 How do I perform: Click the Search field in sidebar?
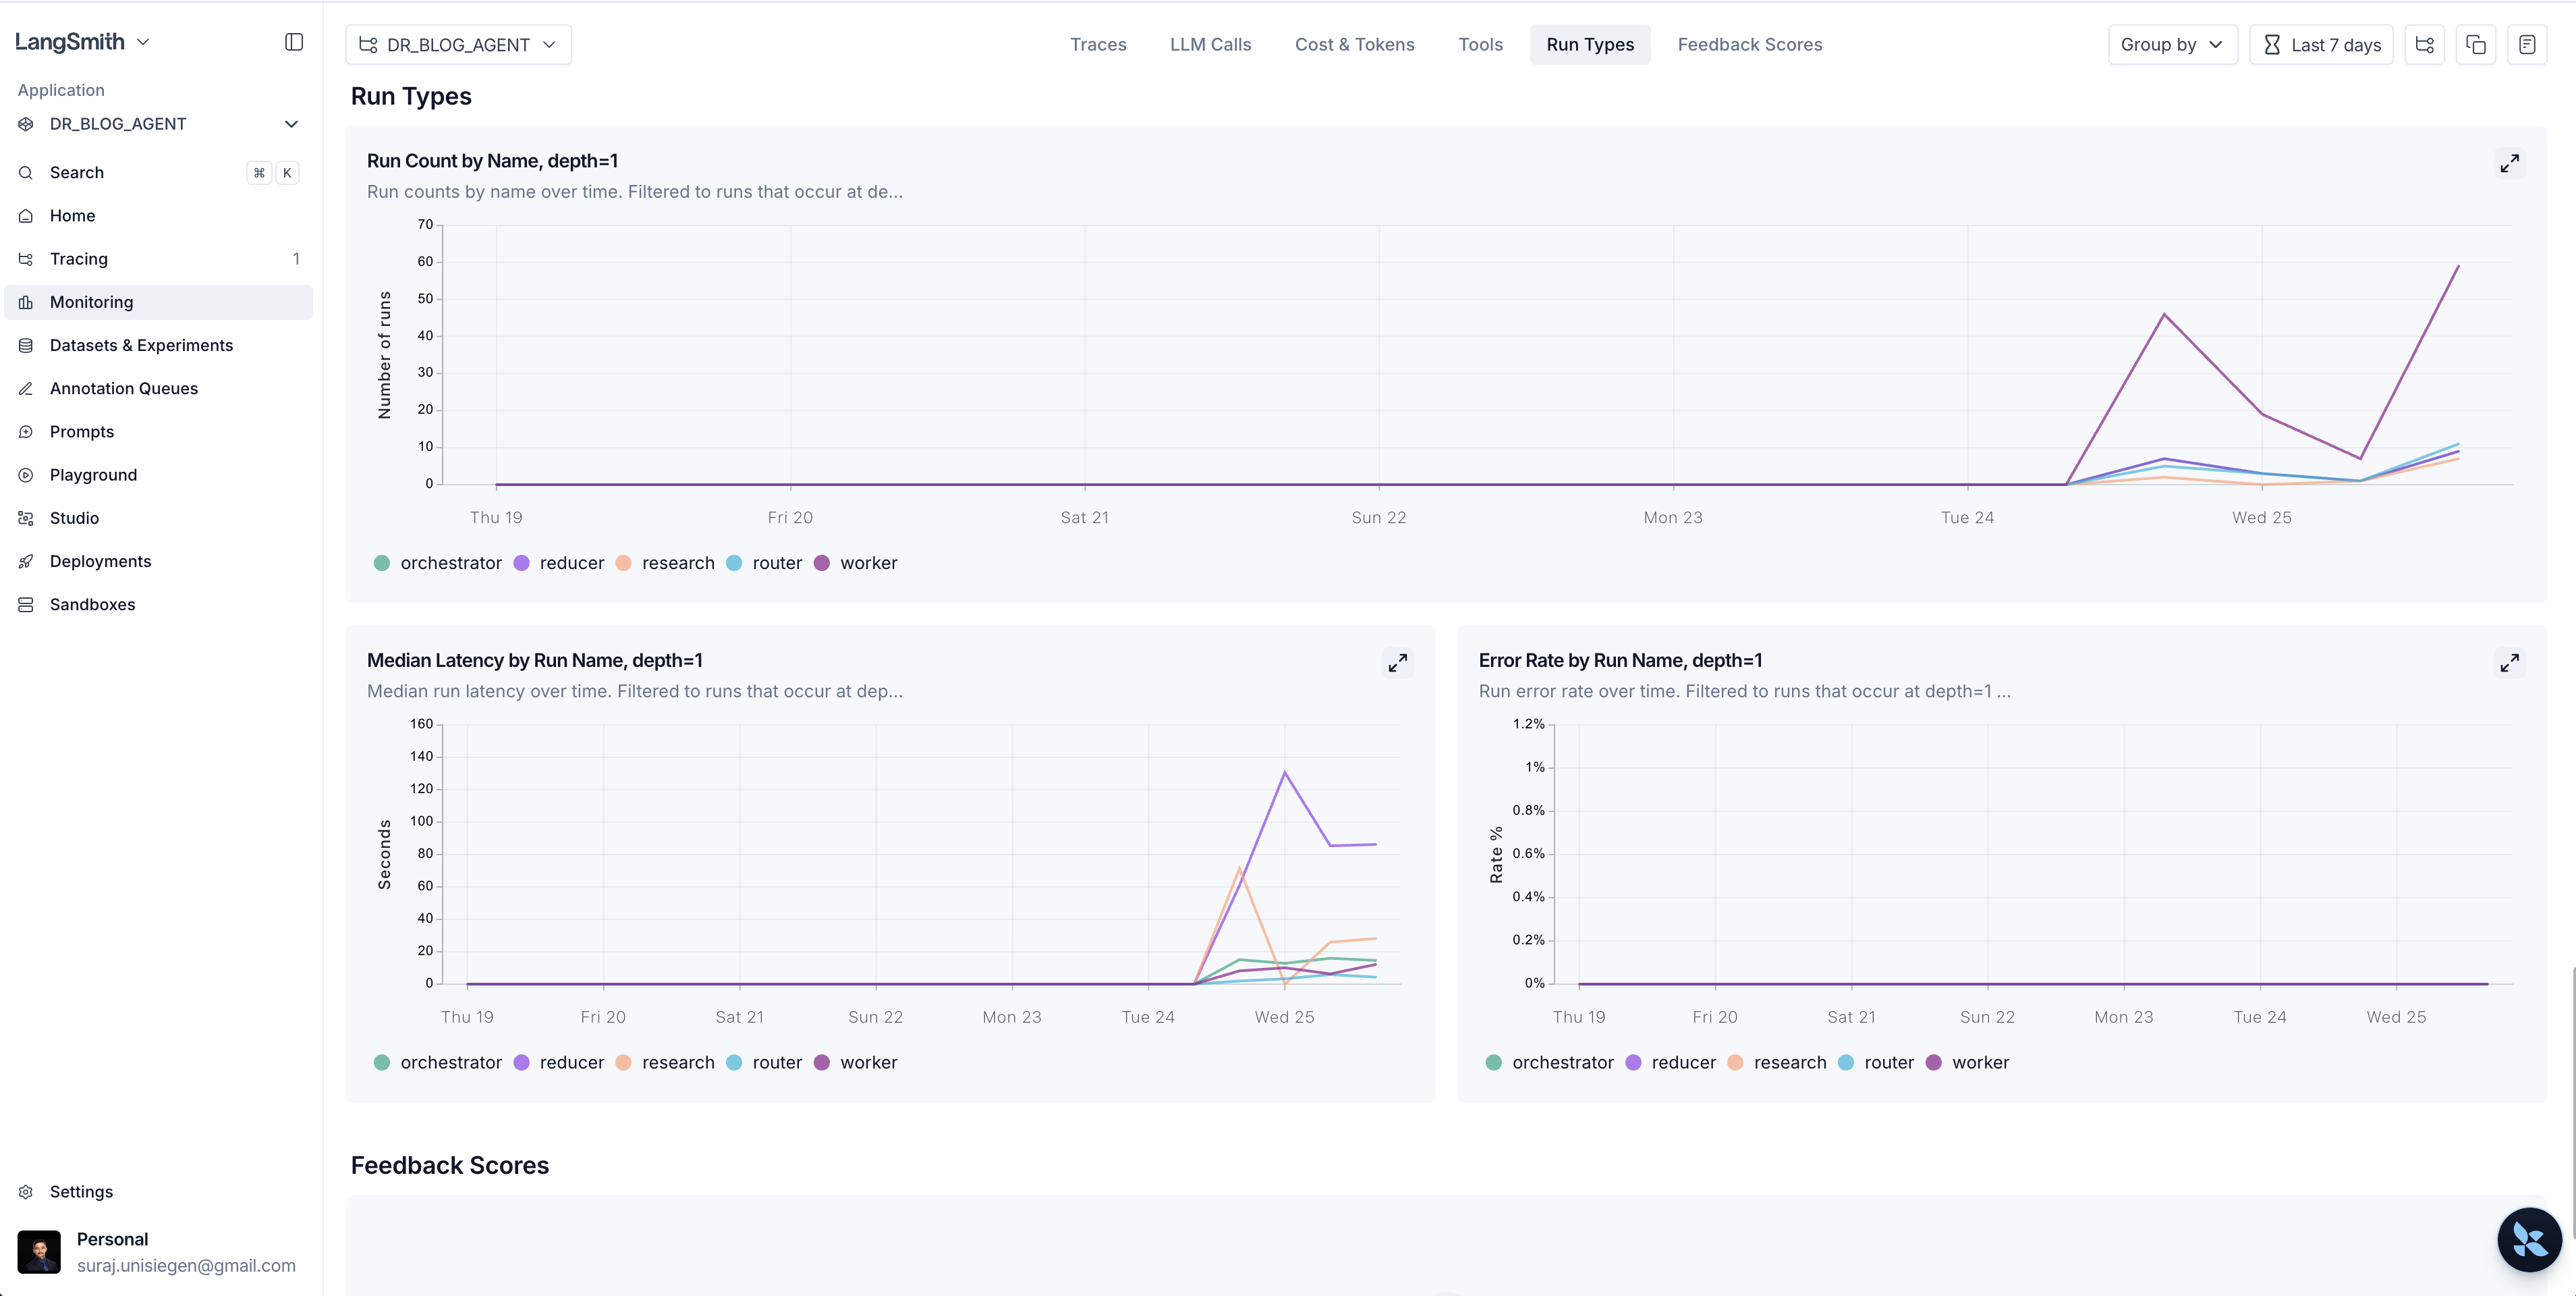pyautogui.click(x=77, y=173)
